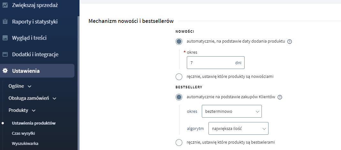
Task: Select automatic Bestsellery based on customer purchases
Action: (x=179, y=97)
